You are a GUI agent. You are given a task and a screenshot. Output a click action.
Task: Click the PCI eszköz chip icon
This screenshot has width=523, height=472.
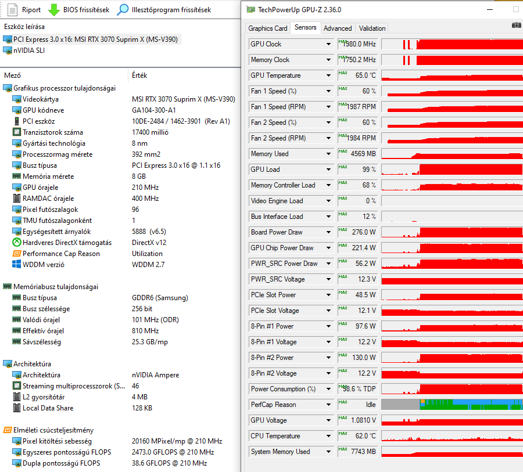tap(16, 121)
